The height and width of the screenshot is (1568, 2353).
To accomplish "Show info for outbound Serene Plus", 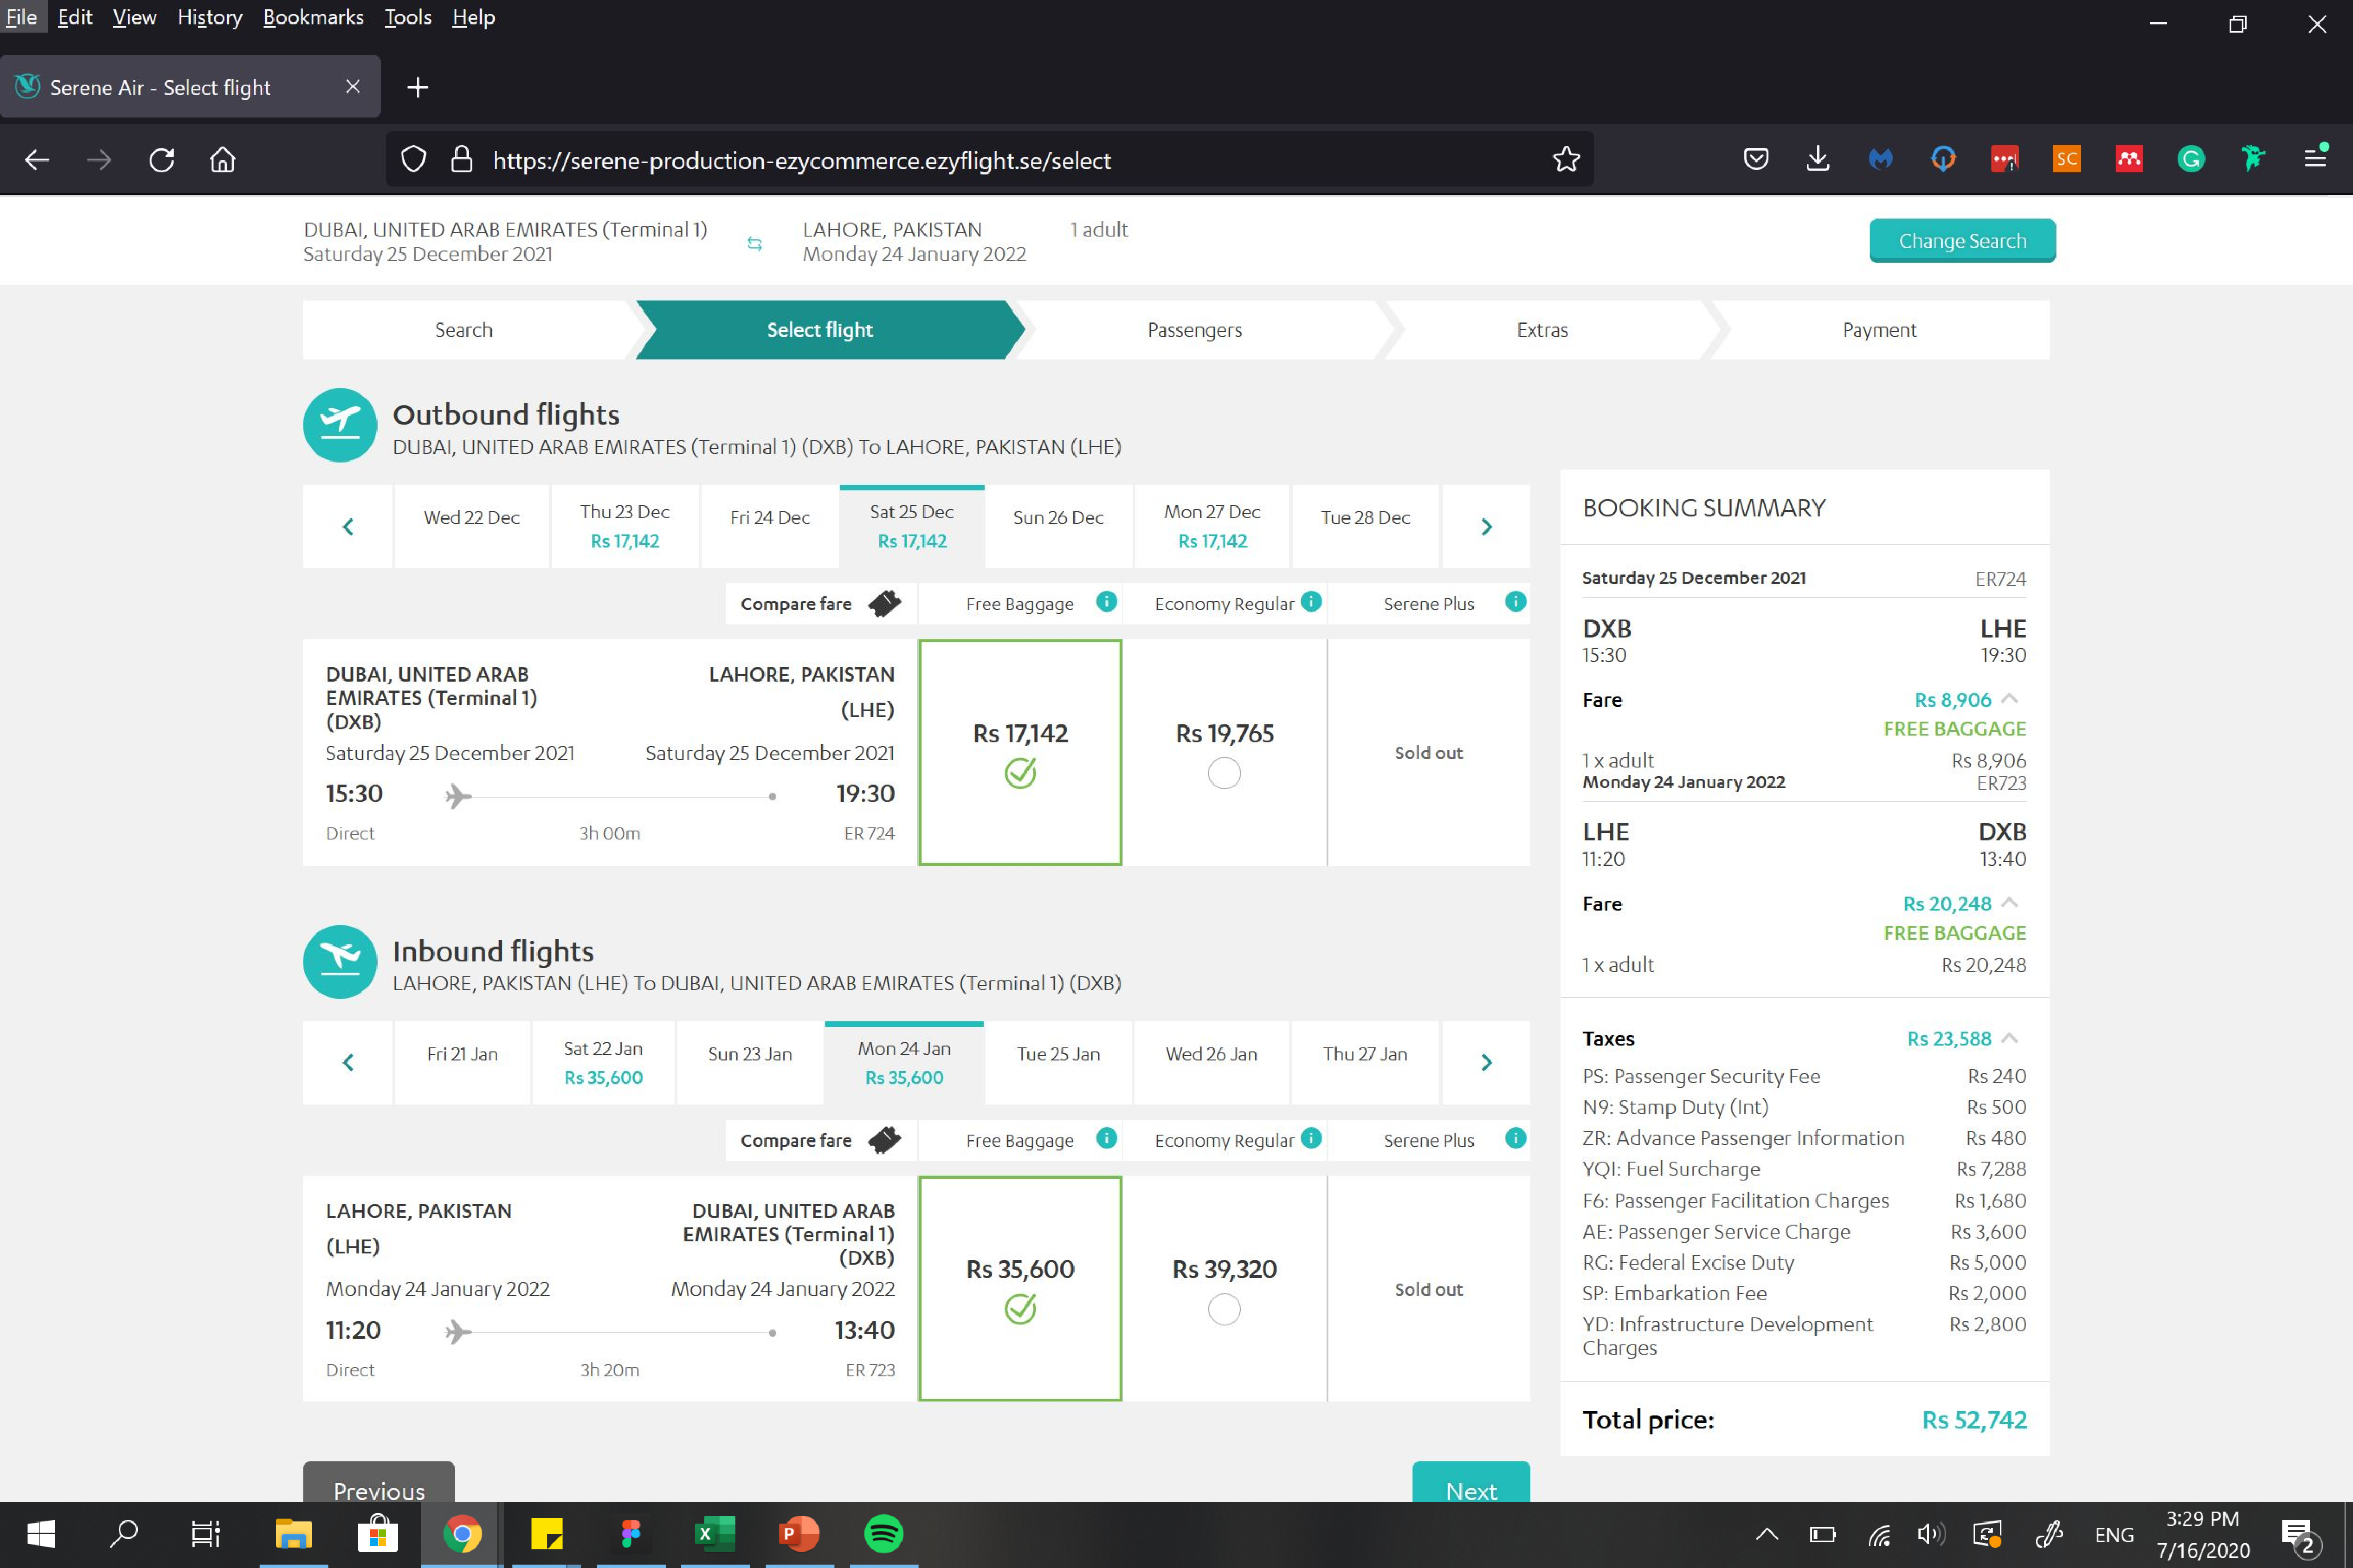I will click(x=1516, y=601).
